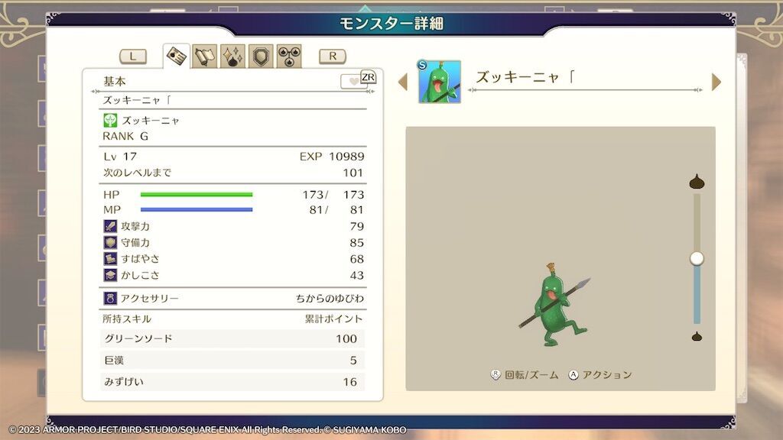This screenshot has height=440, width=783.
Task: Click the blue MP bar
Action: pos(197,209)
